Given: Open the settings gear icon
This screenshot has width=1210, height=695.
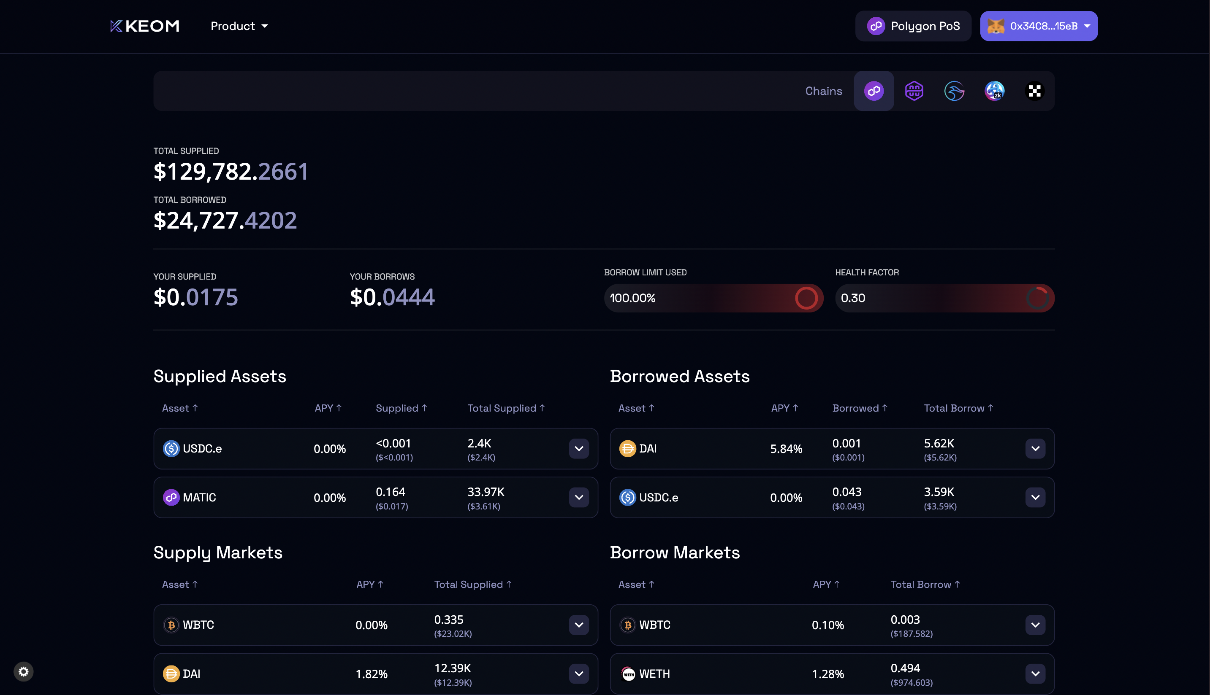Looking at the screenshot, I should point(23,672).
